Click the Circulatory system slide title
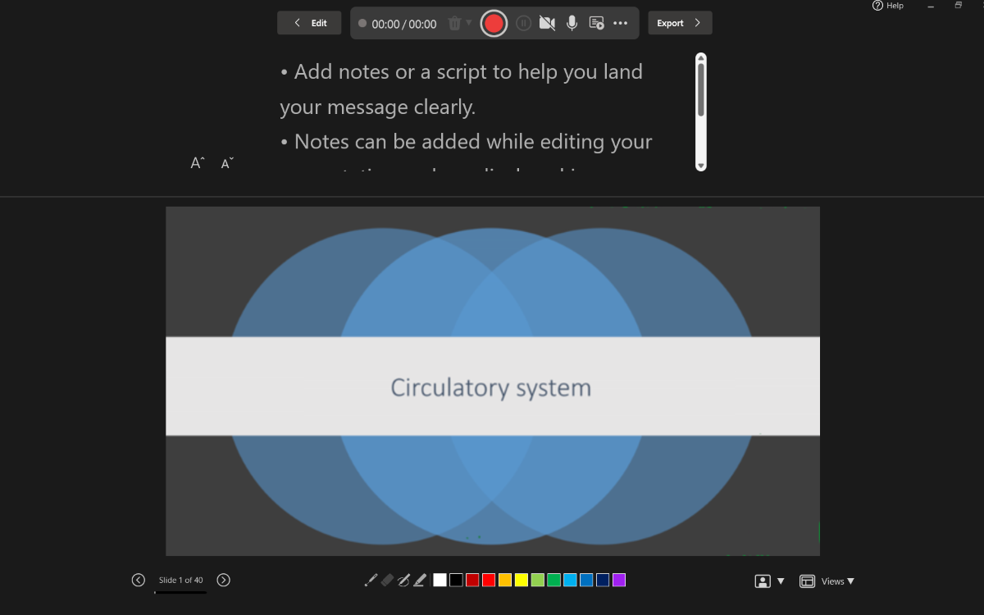Image resolution: width=984 pixels, height=615 pixels. pyautogui.click(x=490, y=387)
